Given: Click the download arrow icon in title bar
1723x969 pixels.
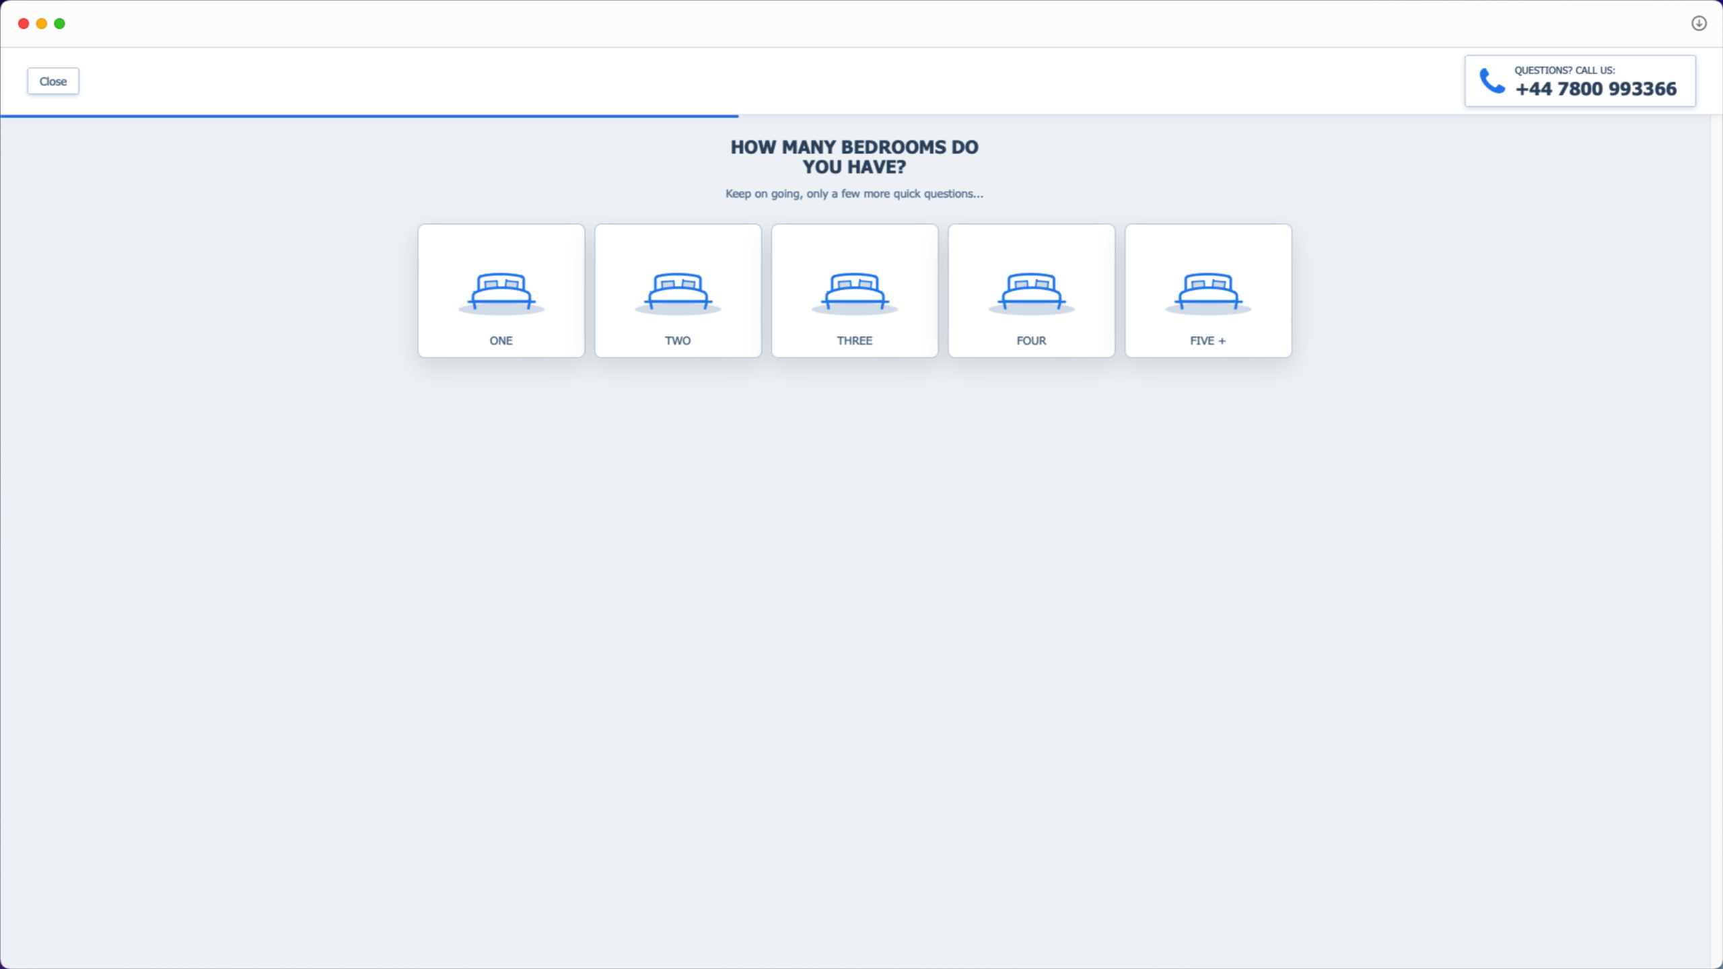Looking at the screenshot, I should pyautogui.click(x=1699, y=24).
